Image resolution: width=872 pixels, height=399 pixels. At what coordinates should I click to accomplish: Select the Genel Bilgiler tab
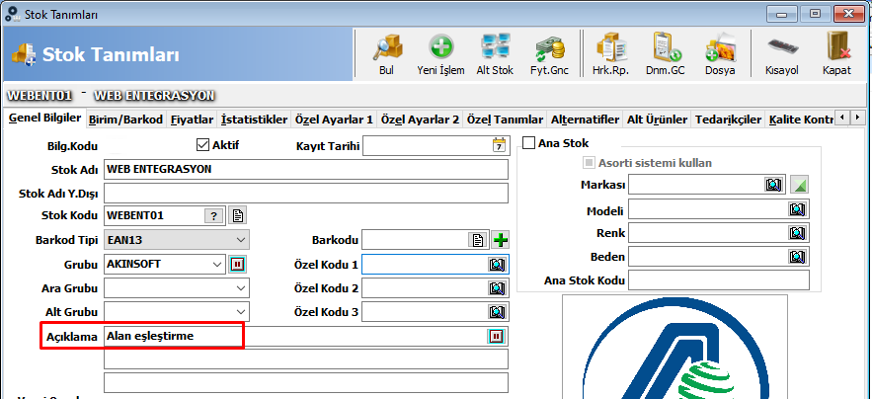45,119
